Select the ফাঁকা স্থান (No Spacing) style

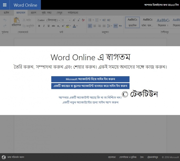point(148,22)
